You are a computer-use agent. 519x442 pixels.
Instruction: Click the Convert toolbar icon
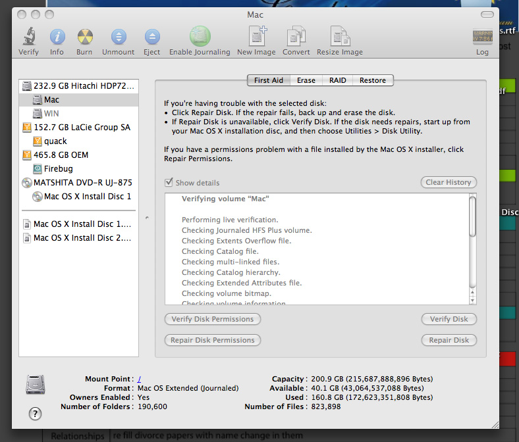[296, 36]
